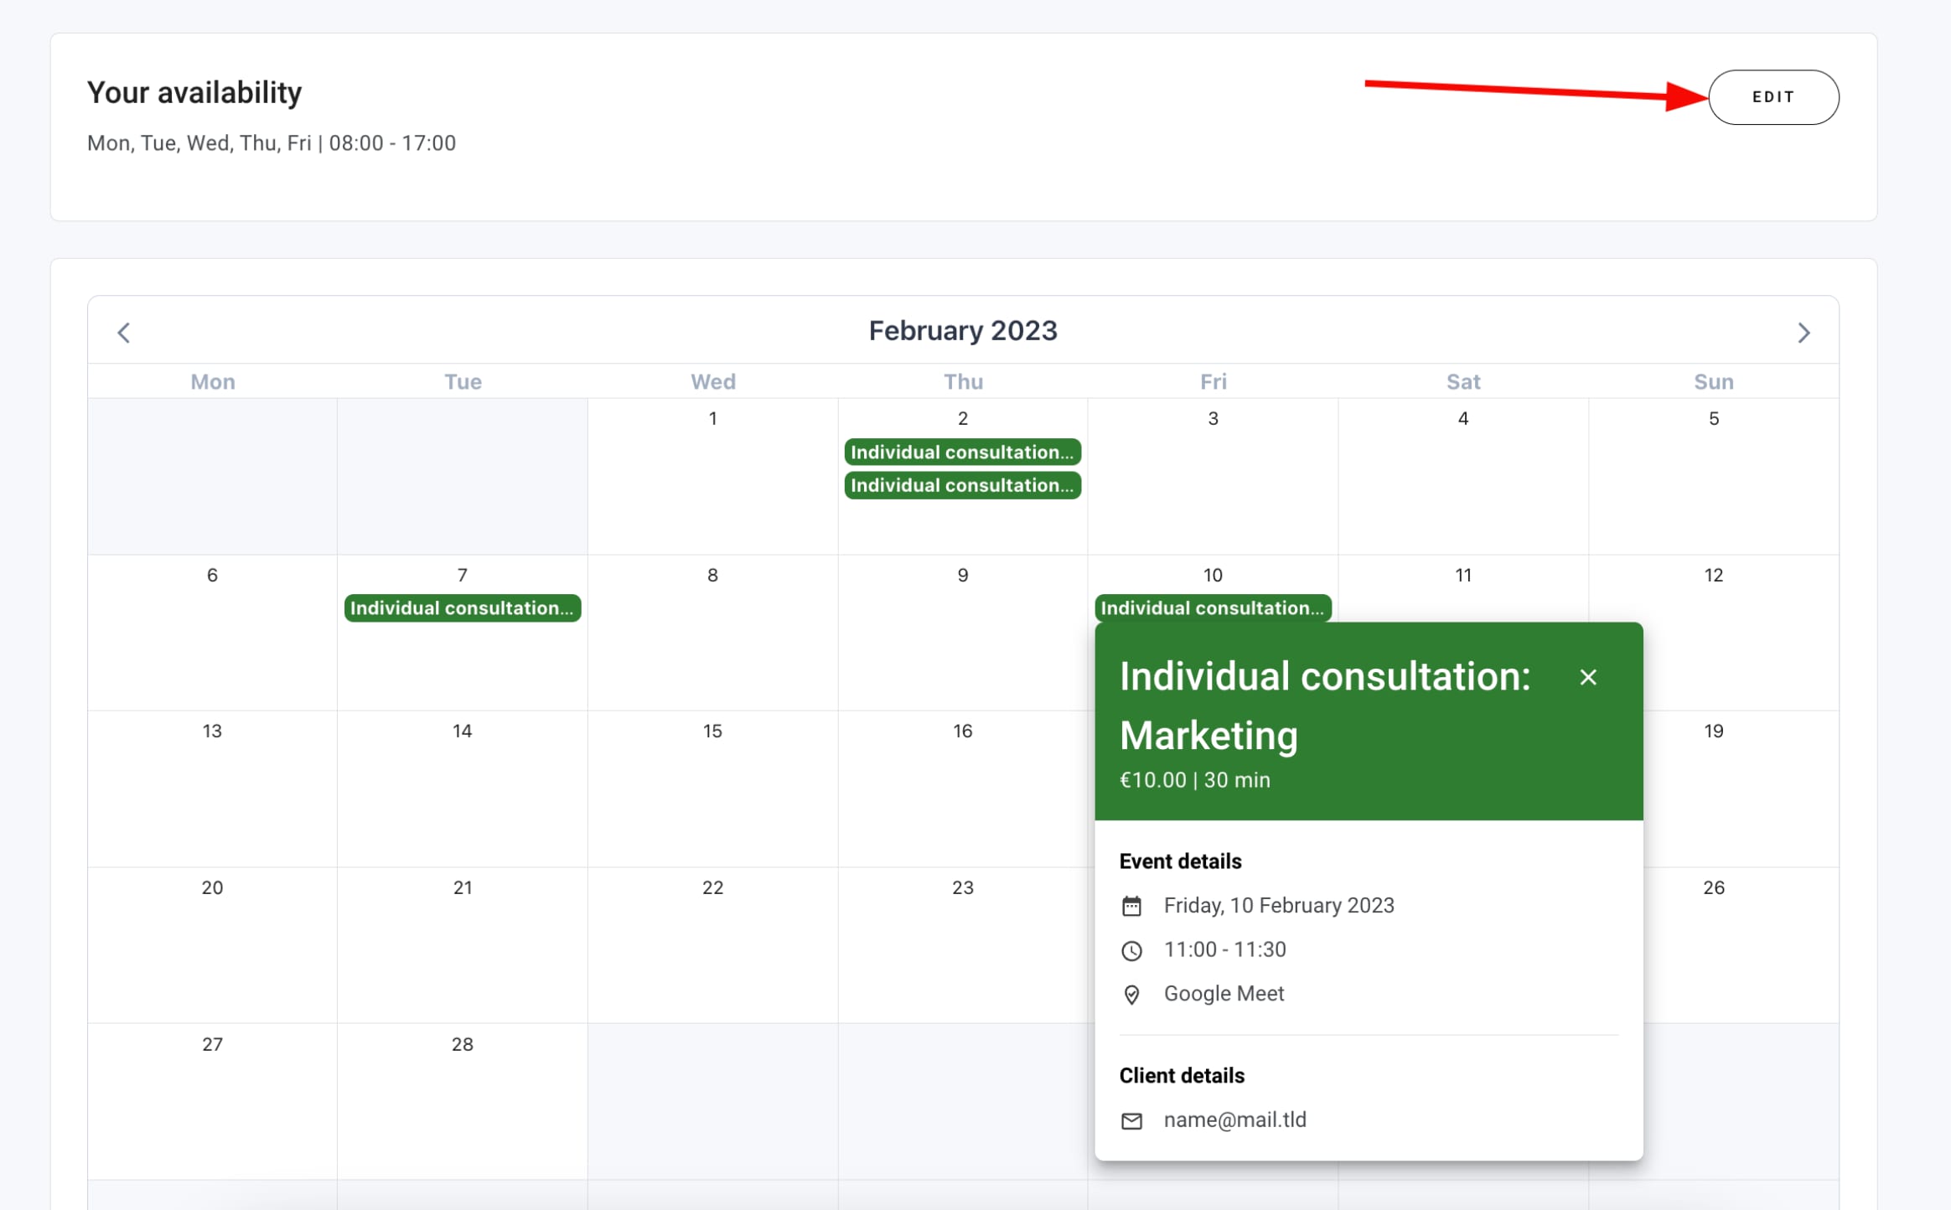
Task: Click the clock icon beside 11:00 - 11:30
Action: pyautogui.click(x=1131, y=950)
